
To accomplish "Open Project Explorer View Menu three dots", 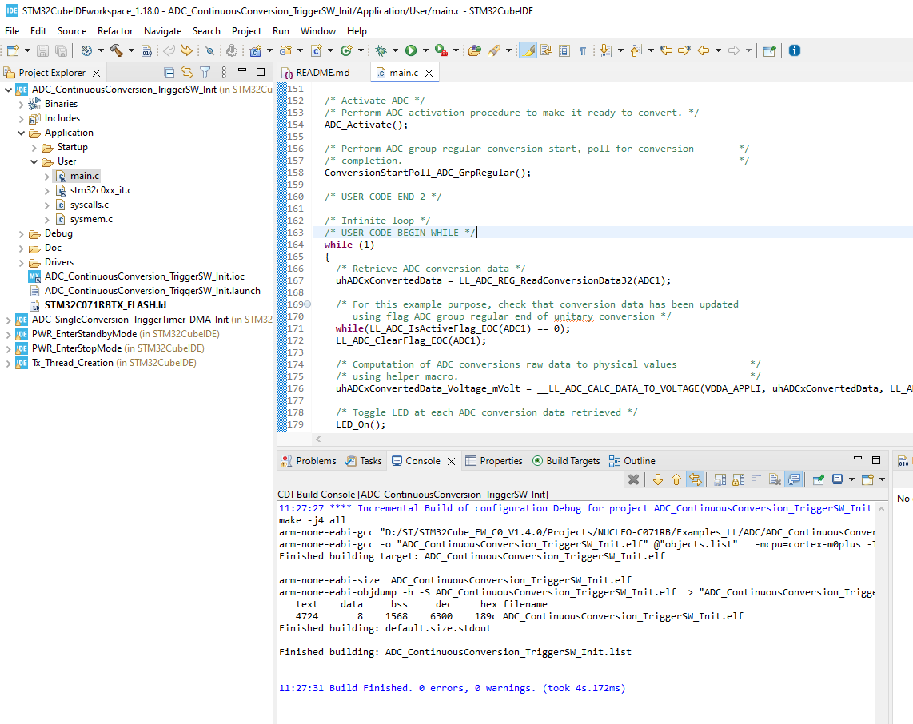I will [x=224, y=72].
